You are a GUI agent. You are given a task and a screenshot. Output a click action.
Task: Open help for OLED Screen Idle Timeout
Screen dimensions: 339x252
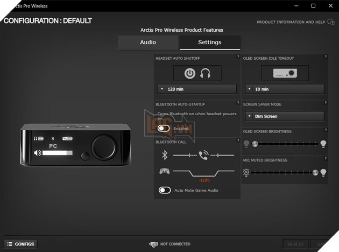[326, 57]
